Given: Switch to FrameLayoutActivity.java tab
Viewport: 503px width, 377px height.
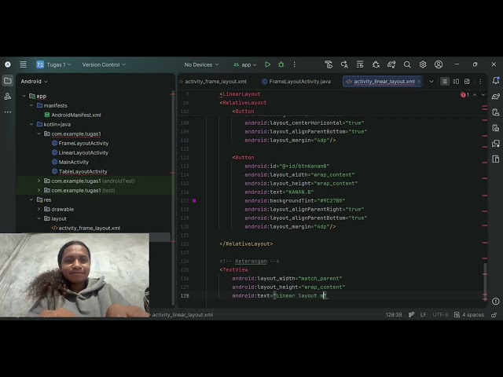Looking at the screenshot, I should (x=296, y=82).
